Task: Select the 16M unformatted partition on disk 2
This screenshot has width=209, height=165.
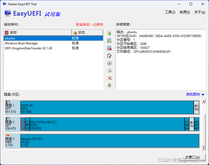Action: [27, 124]
